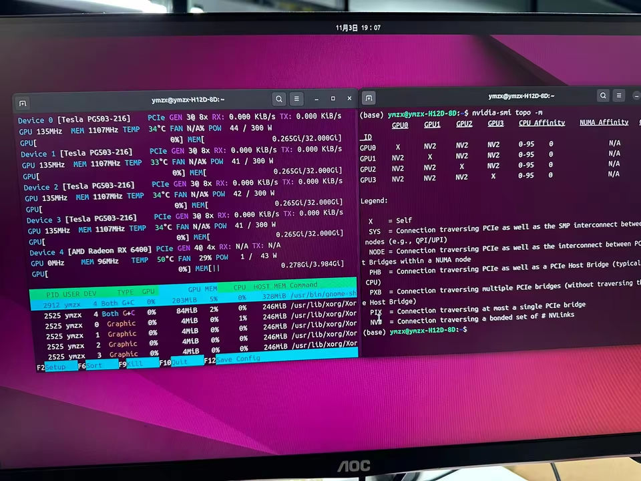Click Device 0 power reading 44 / 300 W

250,128
